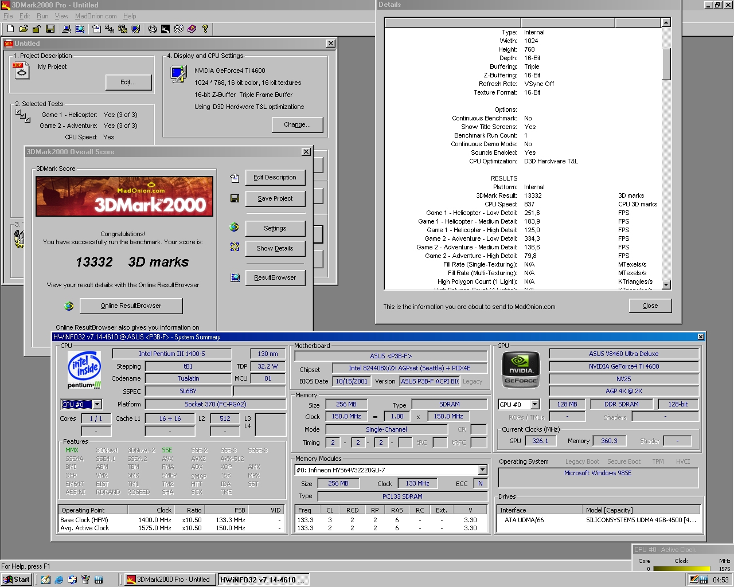Launch Internet Explorer from quick launch
Screen dimensions: 734x587
coord(59,580)
